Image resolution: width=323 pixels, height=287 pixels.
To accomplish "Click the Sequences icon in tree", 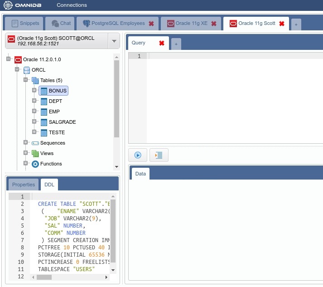I will [35, 143].
